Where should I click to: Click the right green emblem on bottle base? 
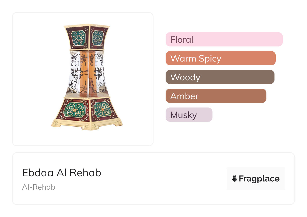103,110
